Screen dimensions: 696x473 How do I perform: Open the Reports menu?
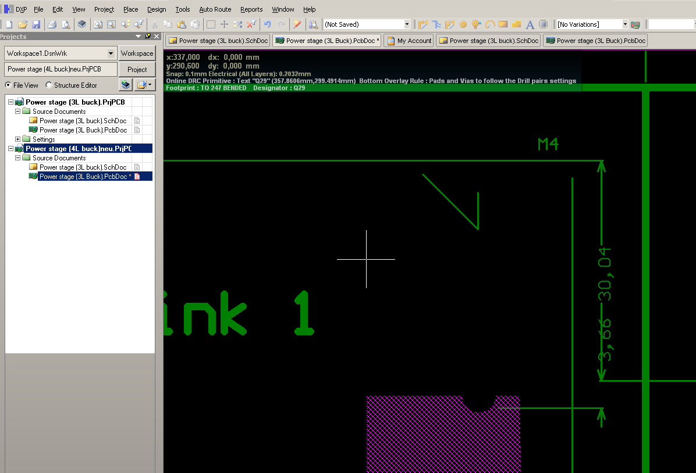click(x=251, y=9)
